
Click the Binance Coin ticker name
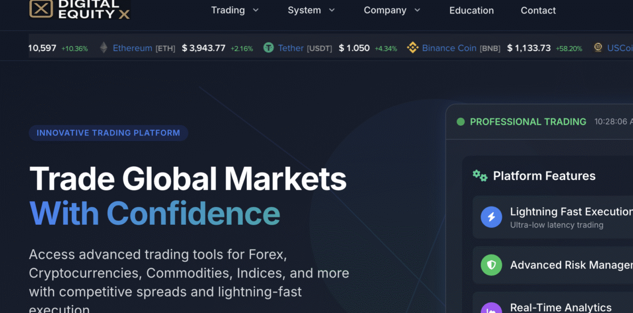coord(449,48)
